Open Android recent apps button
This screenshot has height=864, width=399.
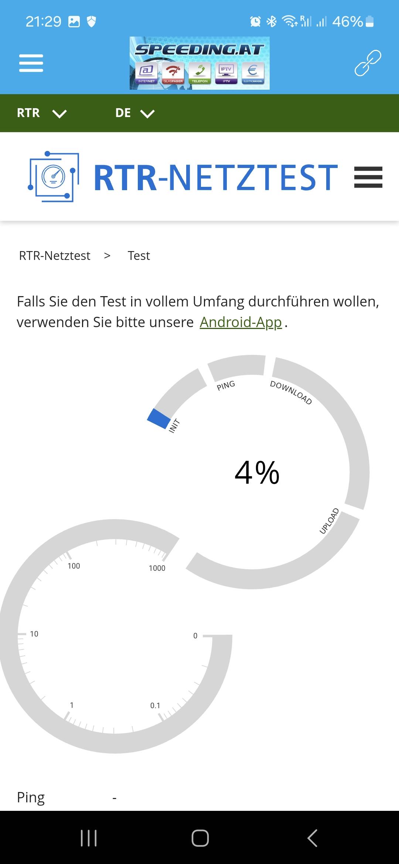[x=89, y=838]
